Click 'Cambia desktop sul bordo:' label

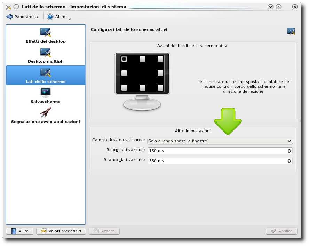pyautogui.click(x=118, y=140)
